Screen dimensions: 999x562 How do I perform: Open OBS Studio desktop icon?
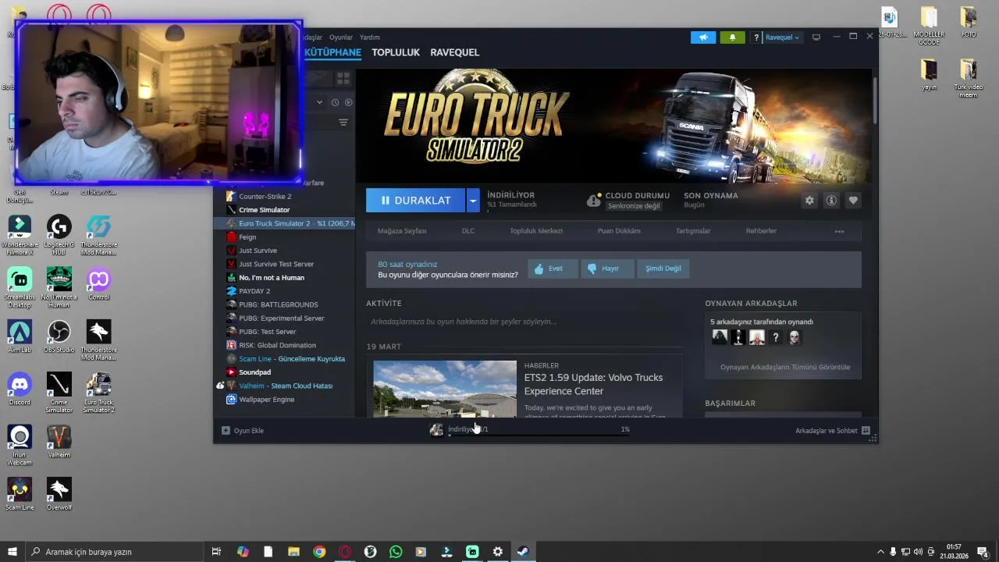click(x=59, y=336)
